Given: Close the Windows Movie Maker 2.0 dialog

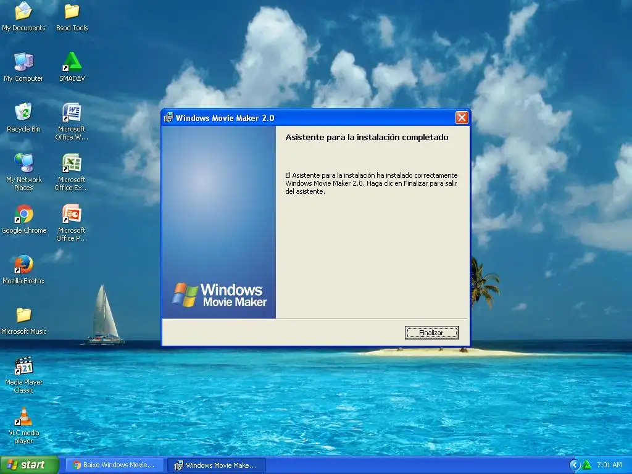Looking at the screenshot, I should pyautogui.click(x=462, y=118).
